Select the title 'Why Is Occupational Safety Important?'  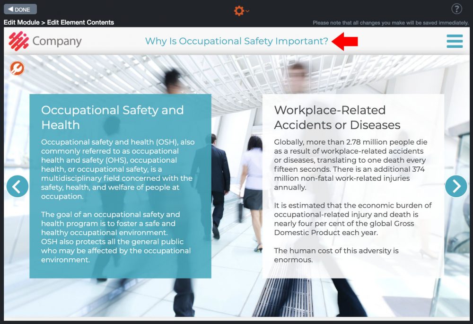coord(236,41)
